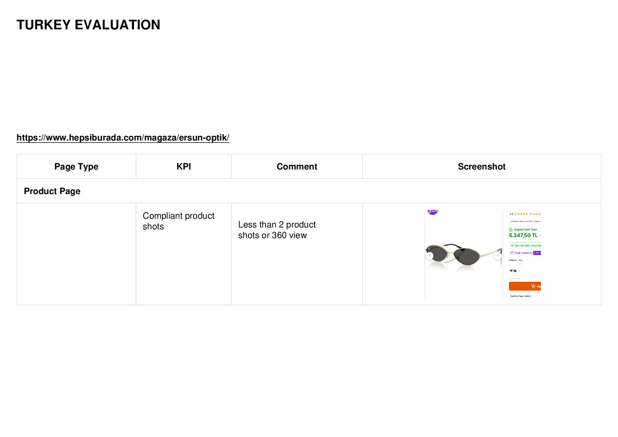This screenshot has width=618, height=437.
Task: Click the 5.347,50 TL price
Action: pos(523,235)
